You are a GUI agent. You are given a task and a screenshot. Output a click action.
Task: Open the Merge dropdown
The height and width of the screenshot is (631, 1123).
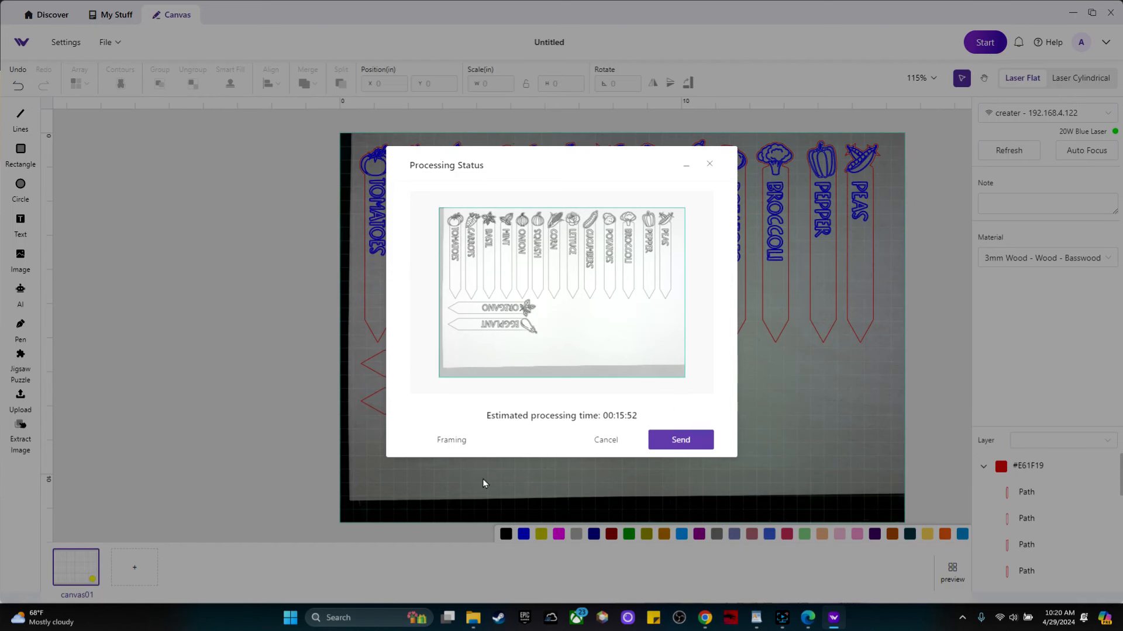tap(308, 84)
